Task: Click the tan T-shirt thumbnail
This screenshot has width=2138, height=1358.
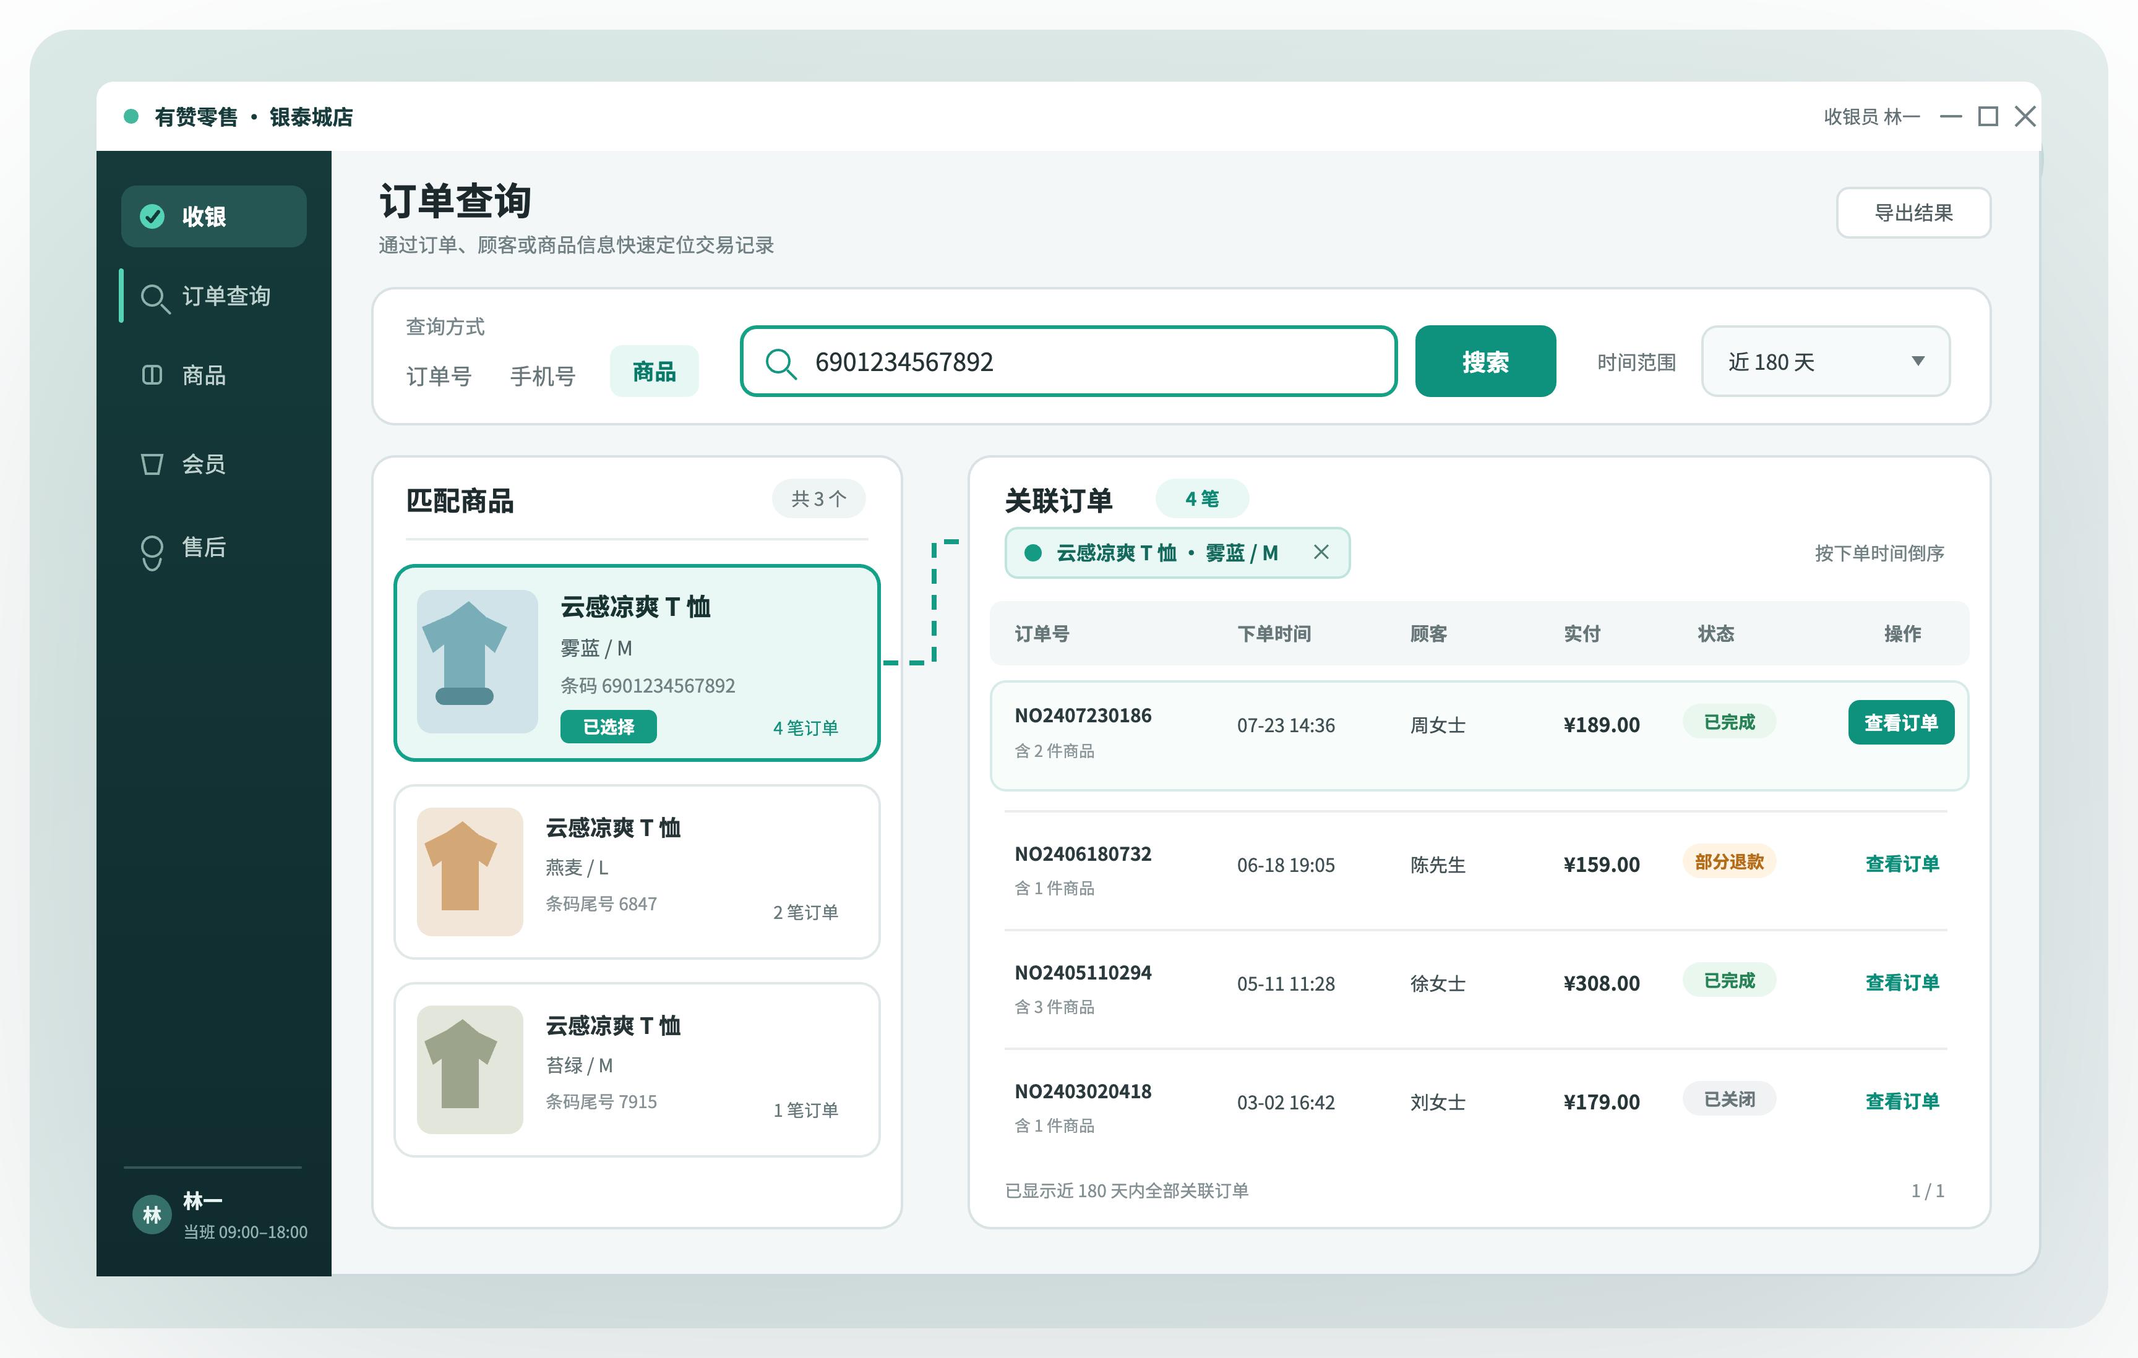Action: pyautogui.click(x=470, y=871)
